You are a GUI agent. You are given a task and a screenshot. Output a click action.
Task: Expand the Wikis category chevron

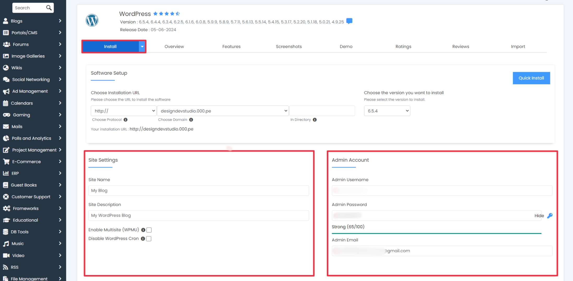pyautogui.click(x=60, y=68)
